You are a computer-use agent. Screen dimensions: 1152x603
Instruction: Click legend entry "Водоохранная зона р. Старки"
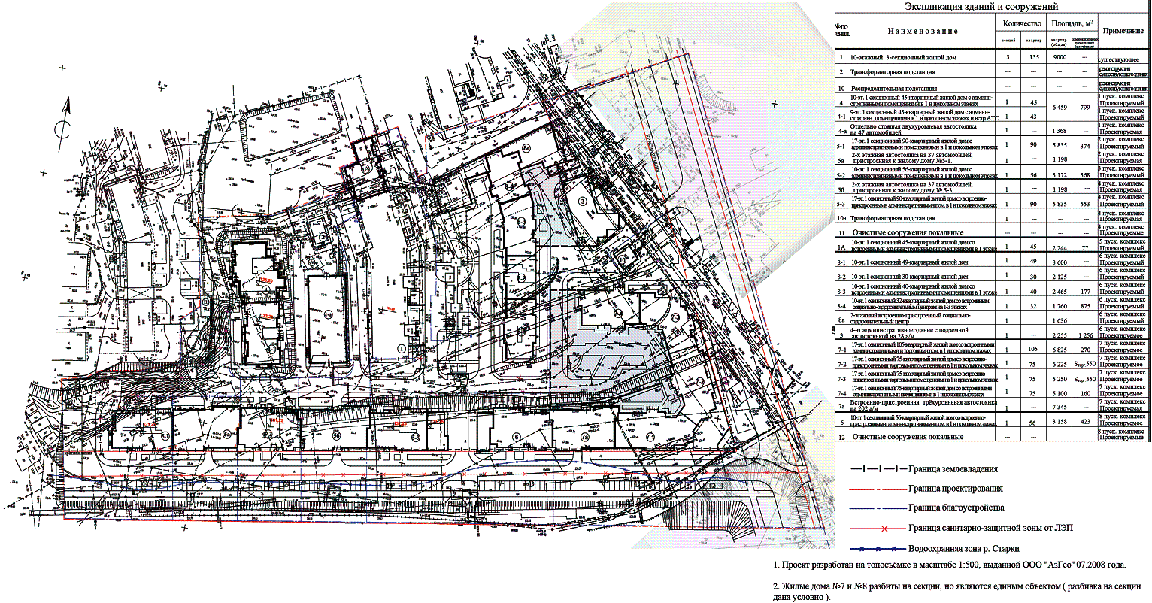[x=964, y=548]
